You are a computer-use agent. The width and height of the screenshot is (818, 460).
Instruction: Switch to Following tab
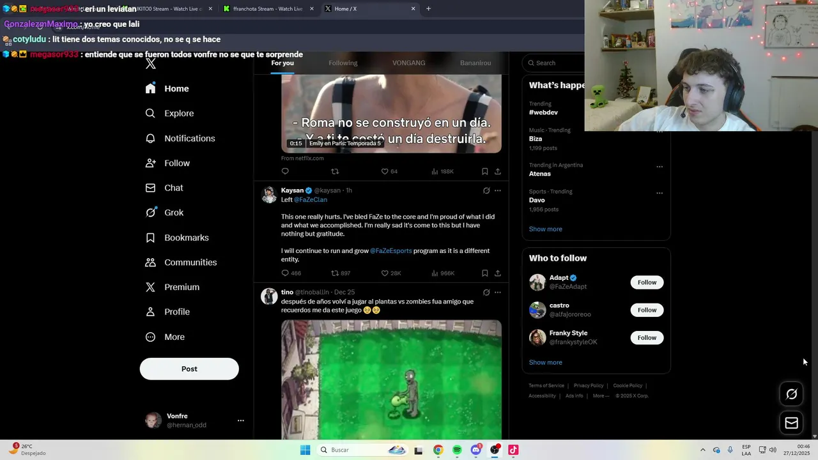[x=343, y=63]
